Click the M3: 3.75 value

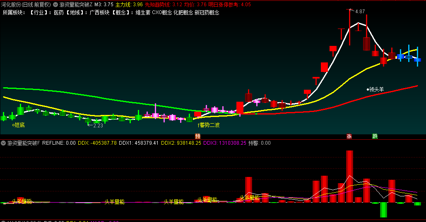point(104,5)
